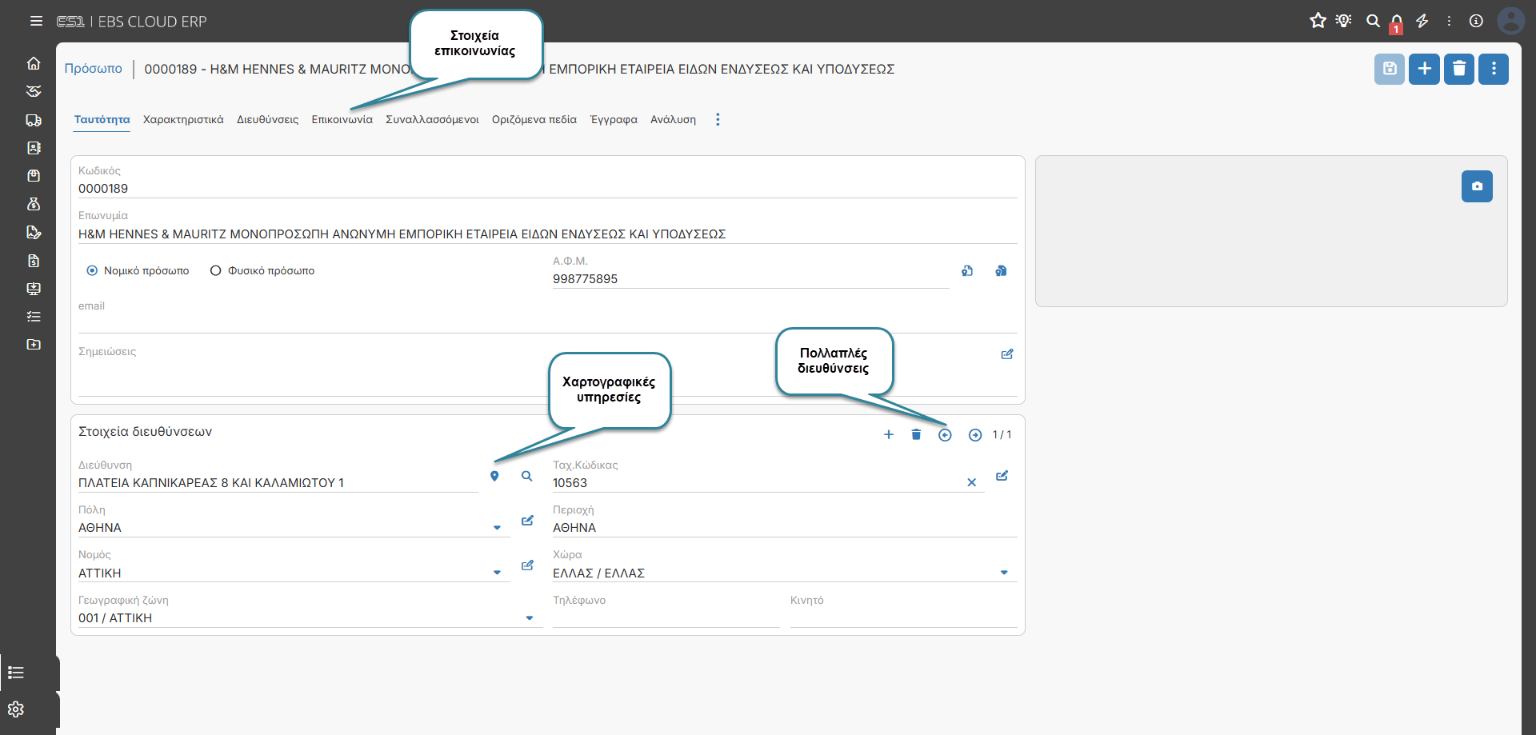
Task: Expand the Χώρα dropdown
Action: (1004, 573)
